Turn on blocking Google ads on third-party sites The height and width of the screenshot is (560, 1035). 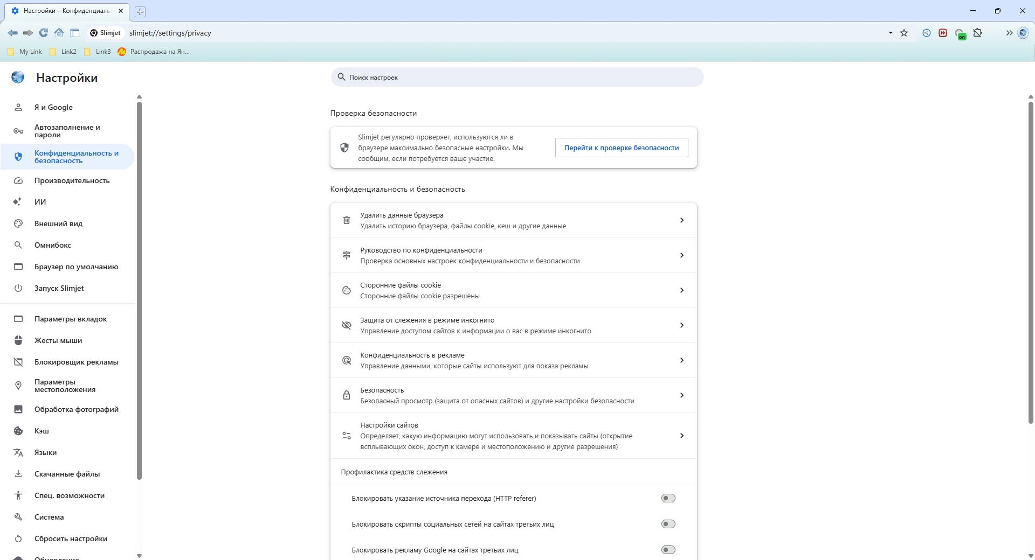coord(668,550)
